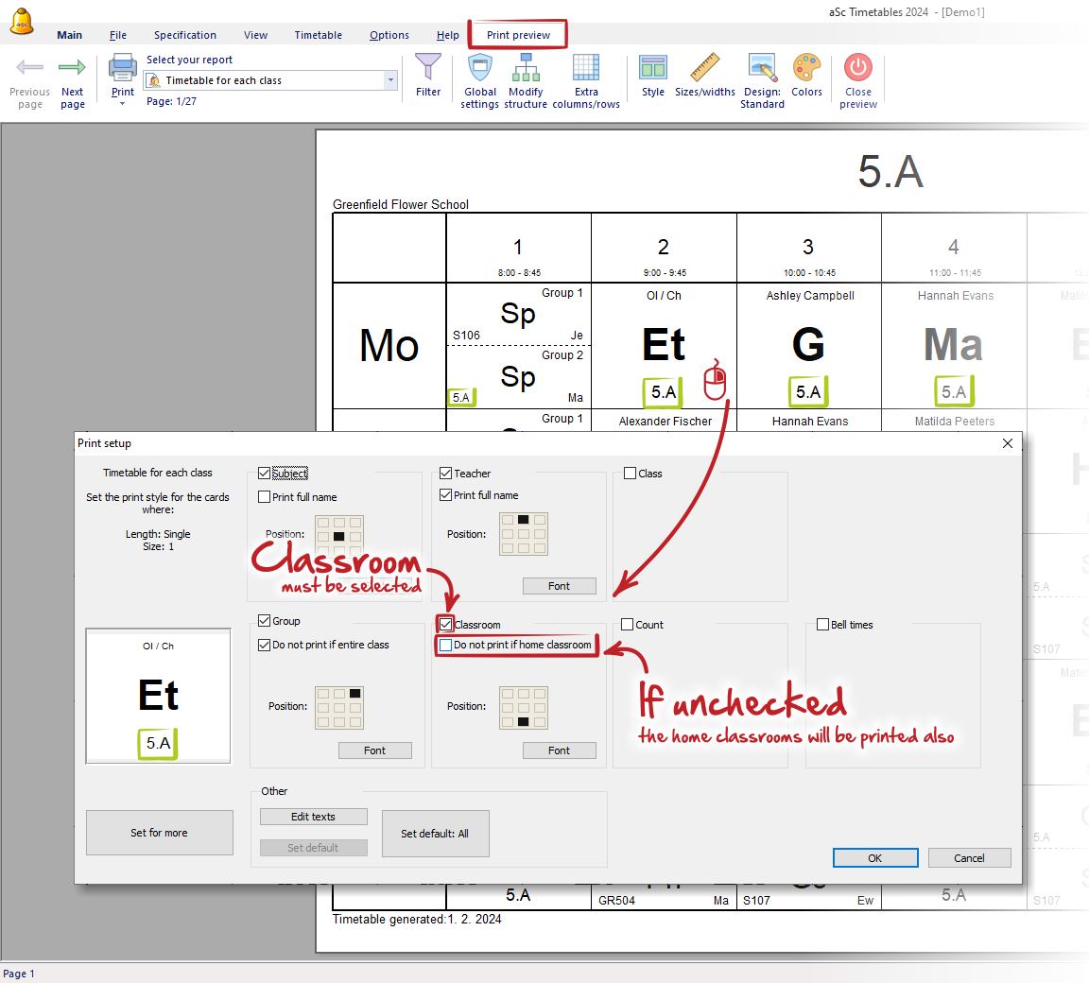This screenshot has height=983, width=1089.
Task: Expand the Print button dropdown arrow
Action: 123,104
